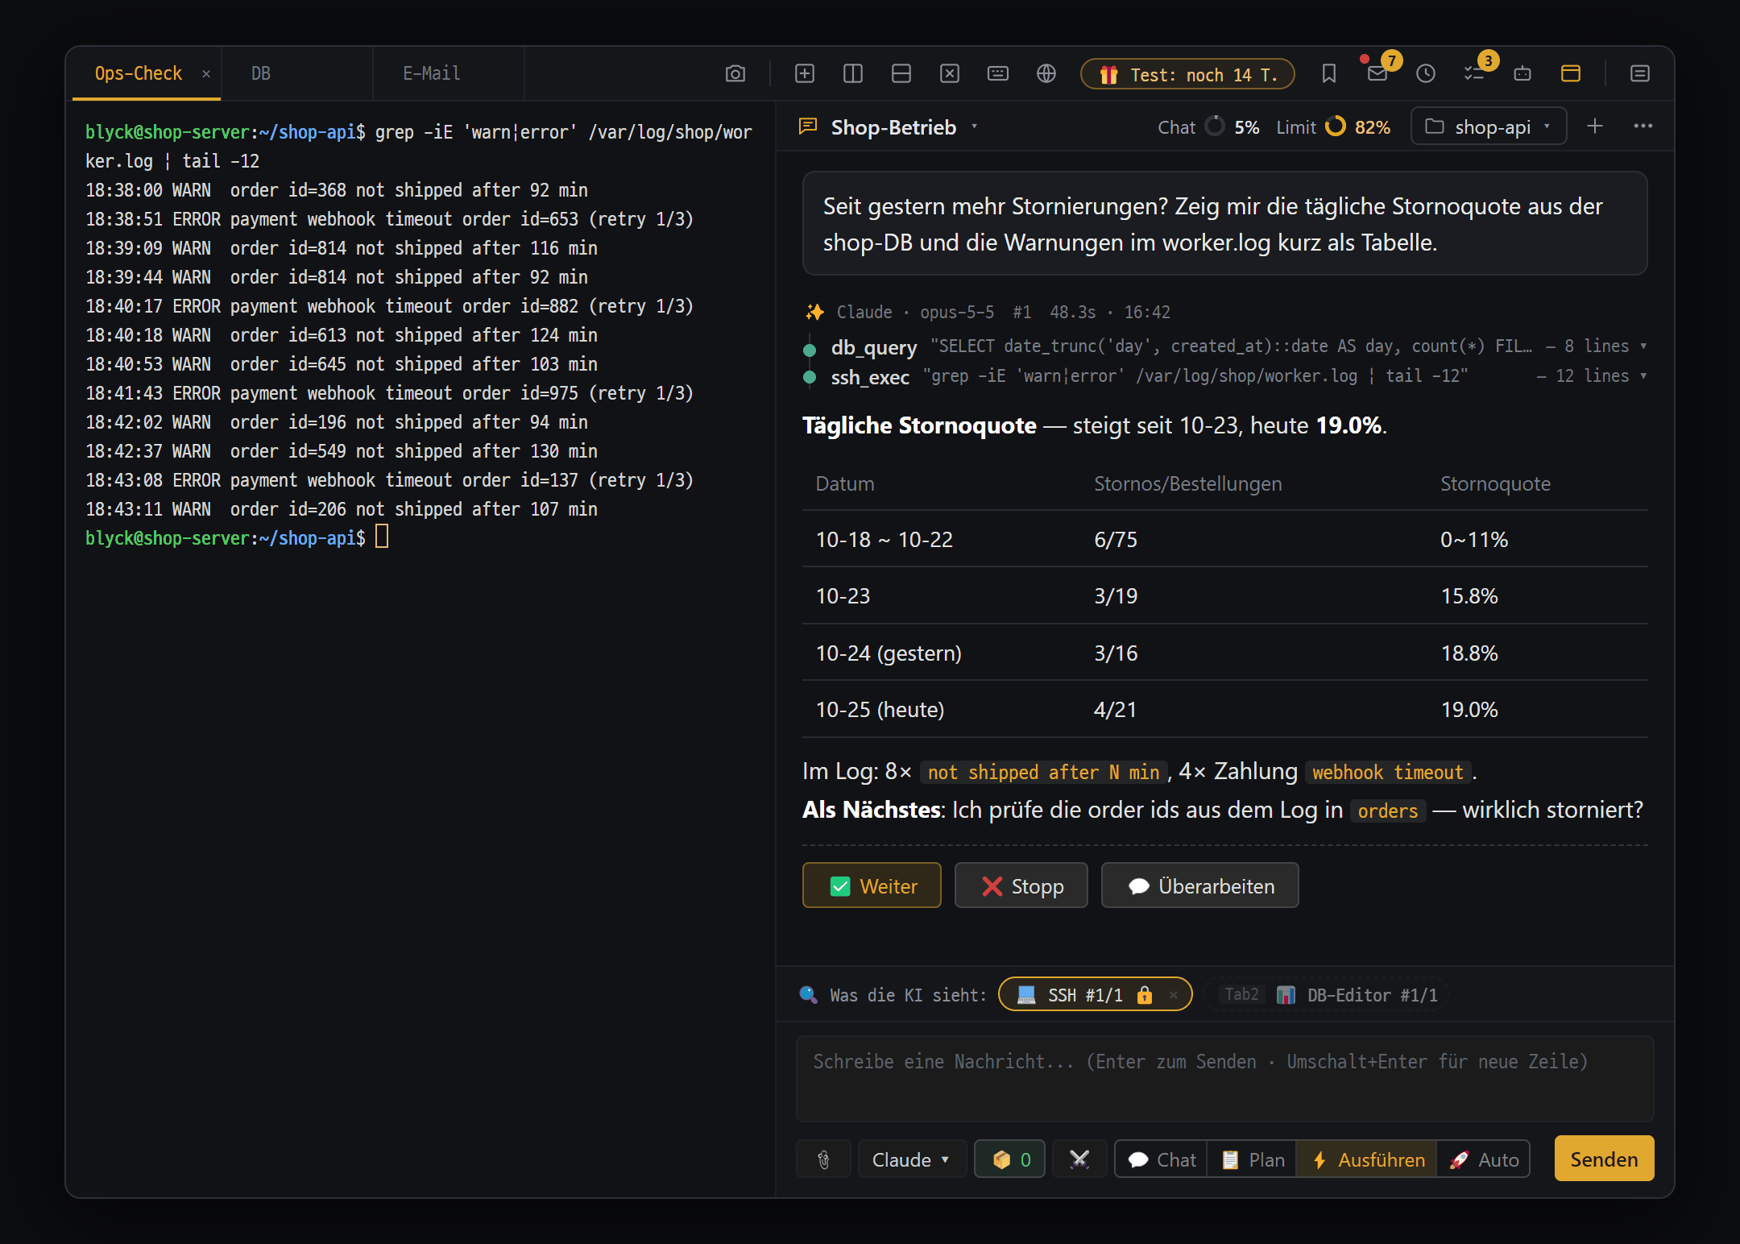This screenshot has width=1740, height=1244.
Task: Switch to the E-Mail tab
Action: pyautogui.click(x=432, y=73)
